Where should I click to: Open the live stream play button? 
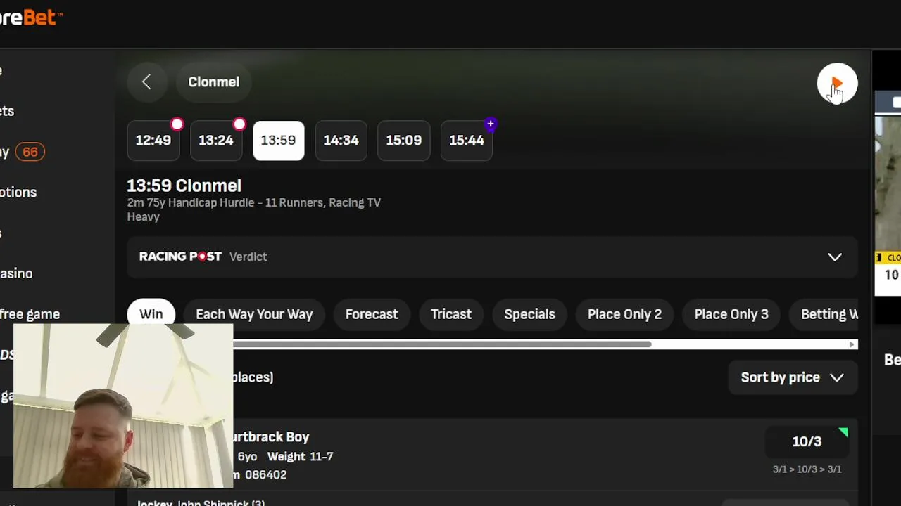(x=837, y=84)
